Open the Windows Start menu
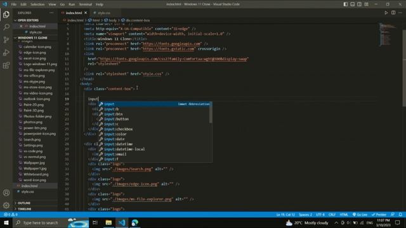Image resolution: width=406 pixels, height=228 pixels. click(6, 223)
